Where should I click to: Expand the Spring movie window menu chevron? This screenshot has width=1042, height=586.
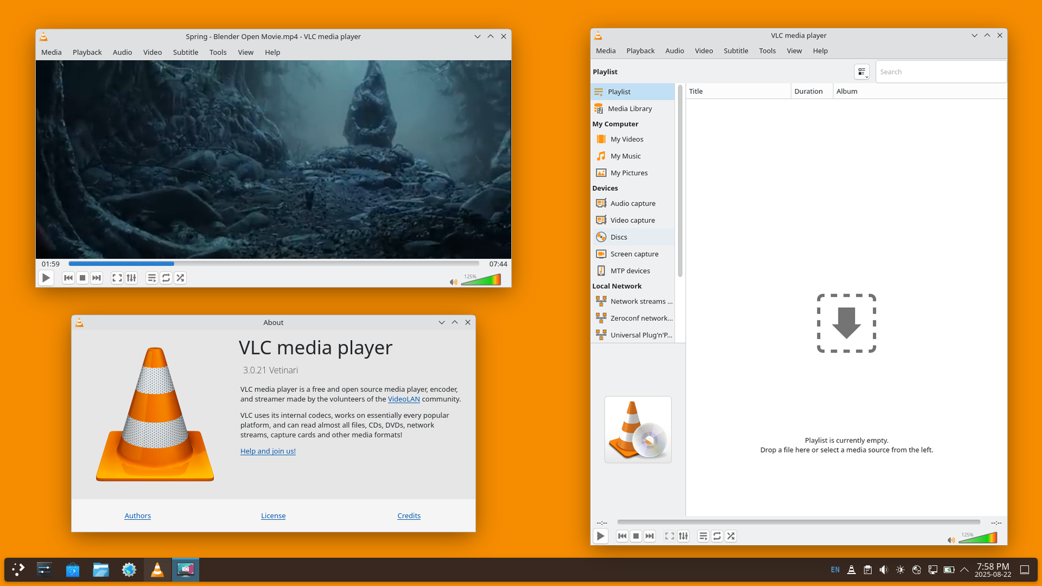coord(477,36)
